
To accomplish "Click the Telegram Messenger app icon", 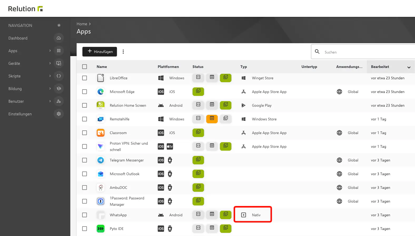I will coord(101,160).
